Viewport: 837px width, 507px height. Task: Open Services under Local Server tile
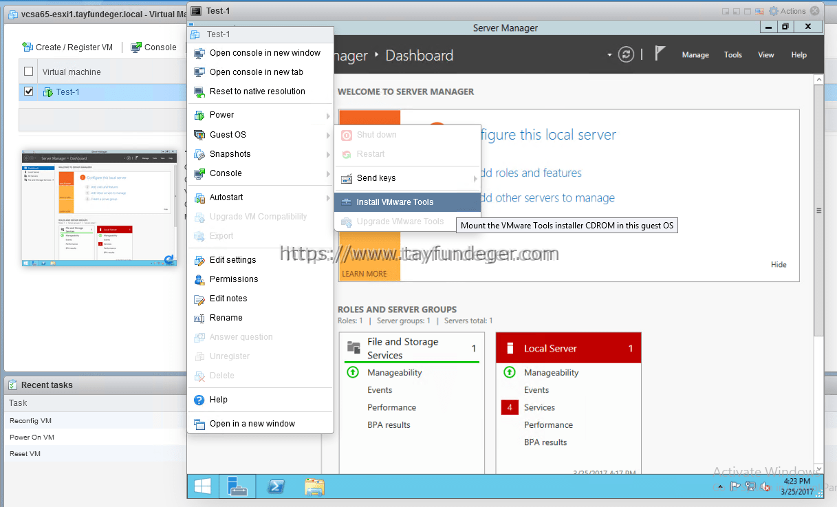pyautogui.click(x=539, y=407)
